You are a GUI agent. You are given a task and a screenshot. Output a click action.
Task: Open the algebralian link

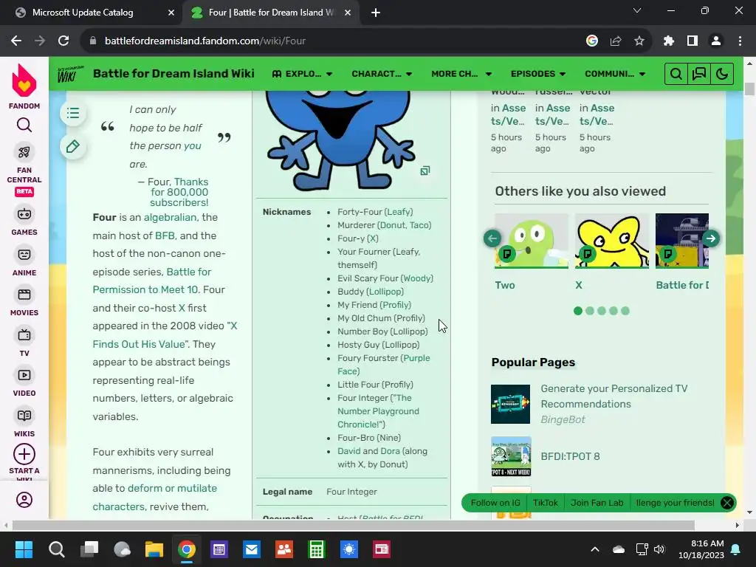[x=171, y=218]
